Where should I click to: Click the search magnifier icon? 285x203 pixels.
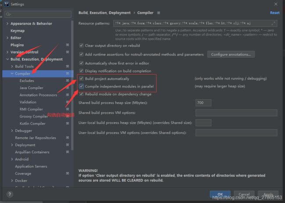pos(8,14)
